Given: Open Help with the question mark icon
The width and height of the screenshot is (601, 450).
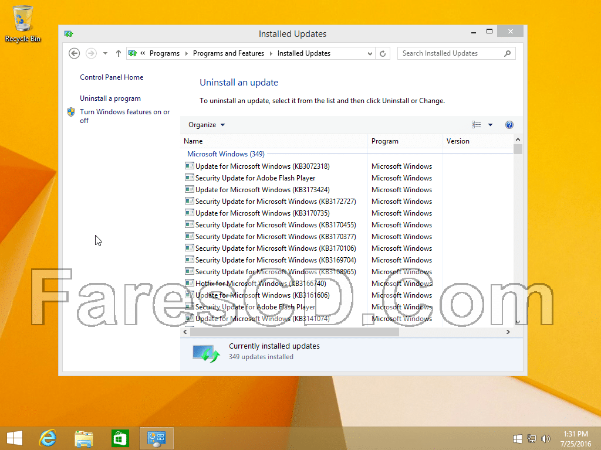Looking at the screenshot, I should (x=509, y=125).
